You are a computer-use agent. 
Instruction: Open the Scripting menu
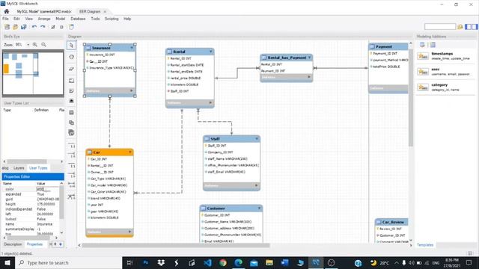point(112,19)
